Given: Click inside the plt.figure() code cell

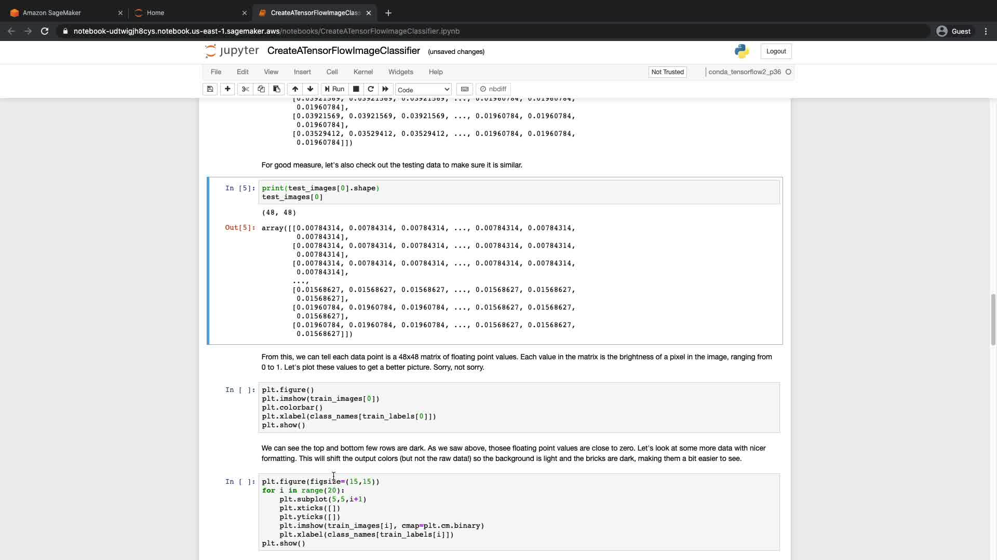Looking at the screenshot, I should (x=518, y=408).
